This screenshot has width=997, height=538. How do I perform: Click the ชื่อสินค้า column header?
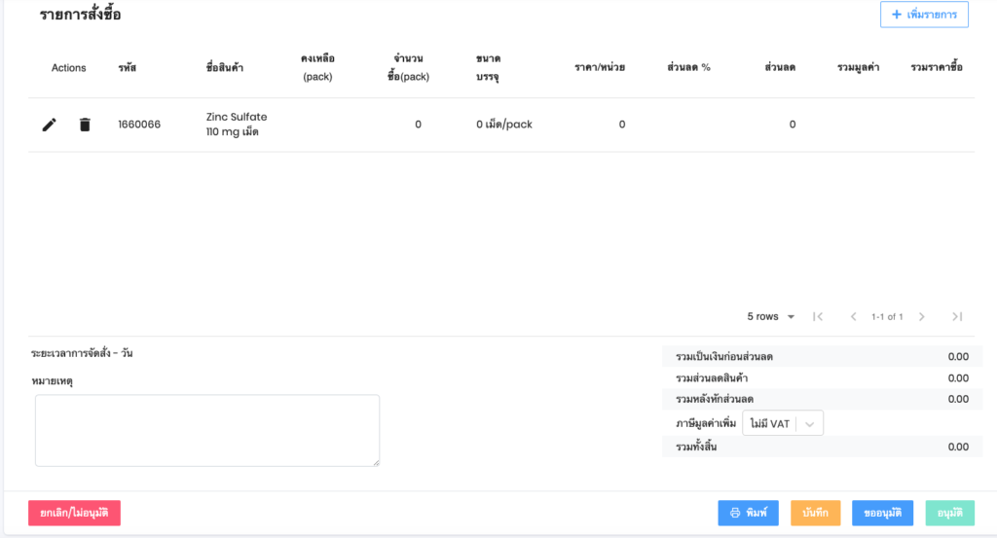pos(226,68)
